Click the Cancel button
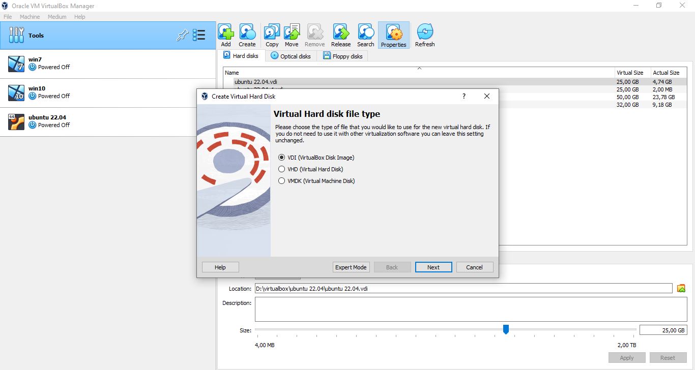 (474, 267)
